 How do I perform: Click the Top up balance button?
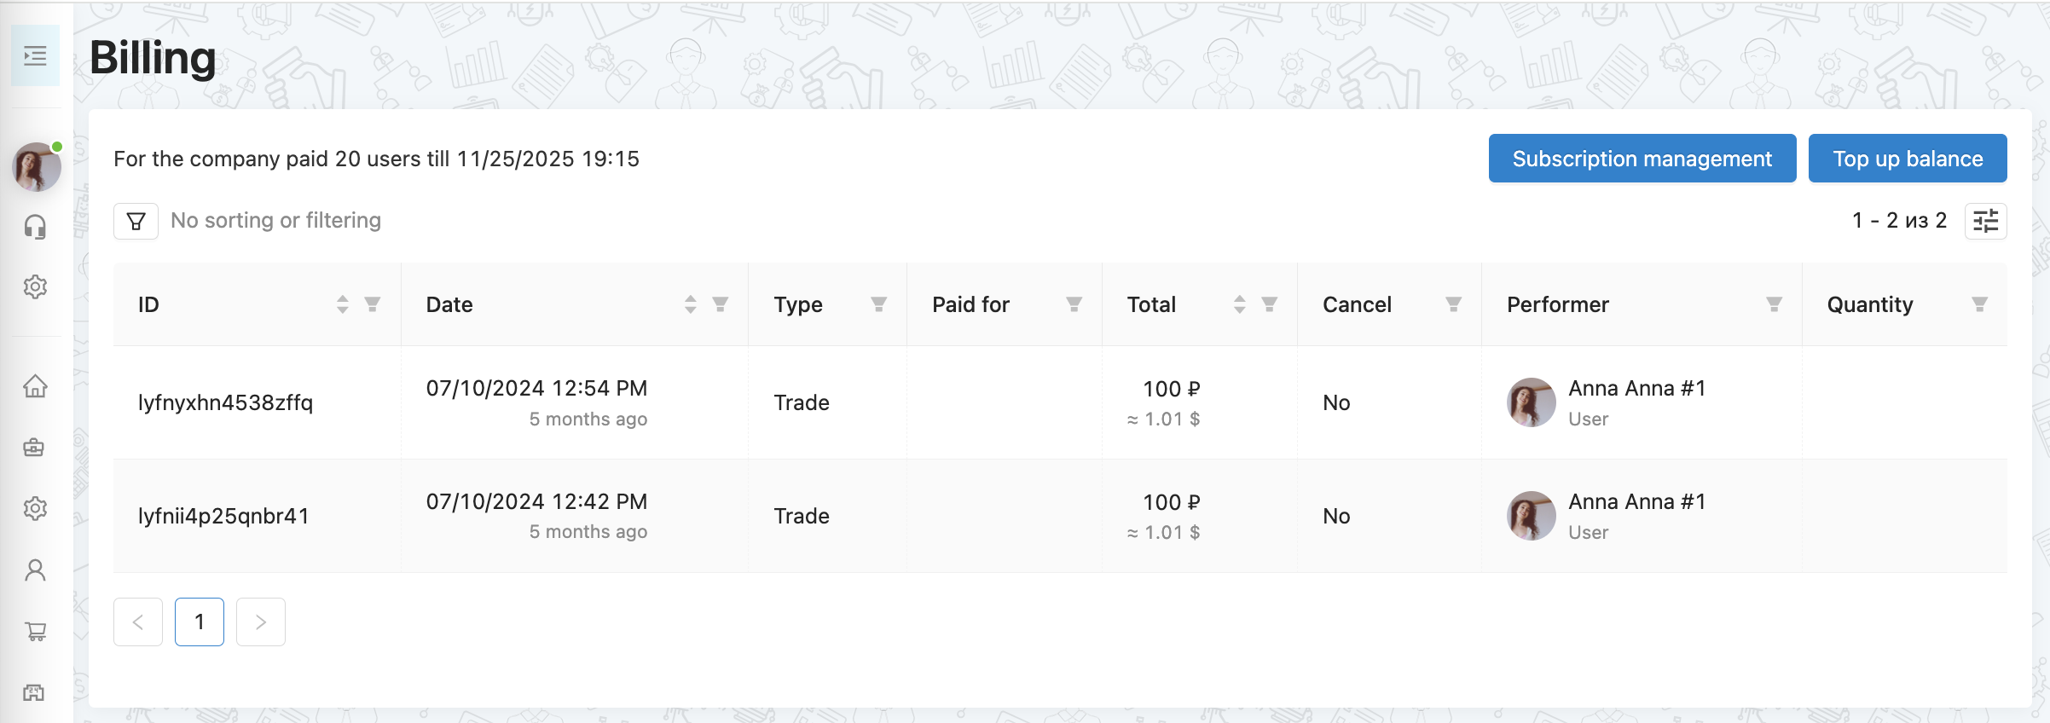coord(1908,159)
